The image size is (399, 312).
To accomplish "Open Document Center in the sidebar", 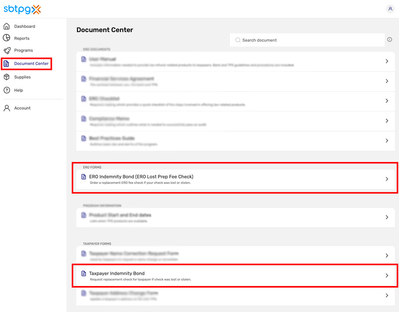I will [31, 63].
